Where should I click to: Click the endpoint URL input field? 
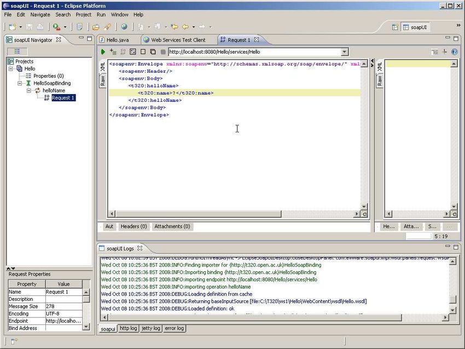(255, 52)
